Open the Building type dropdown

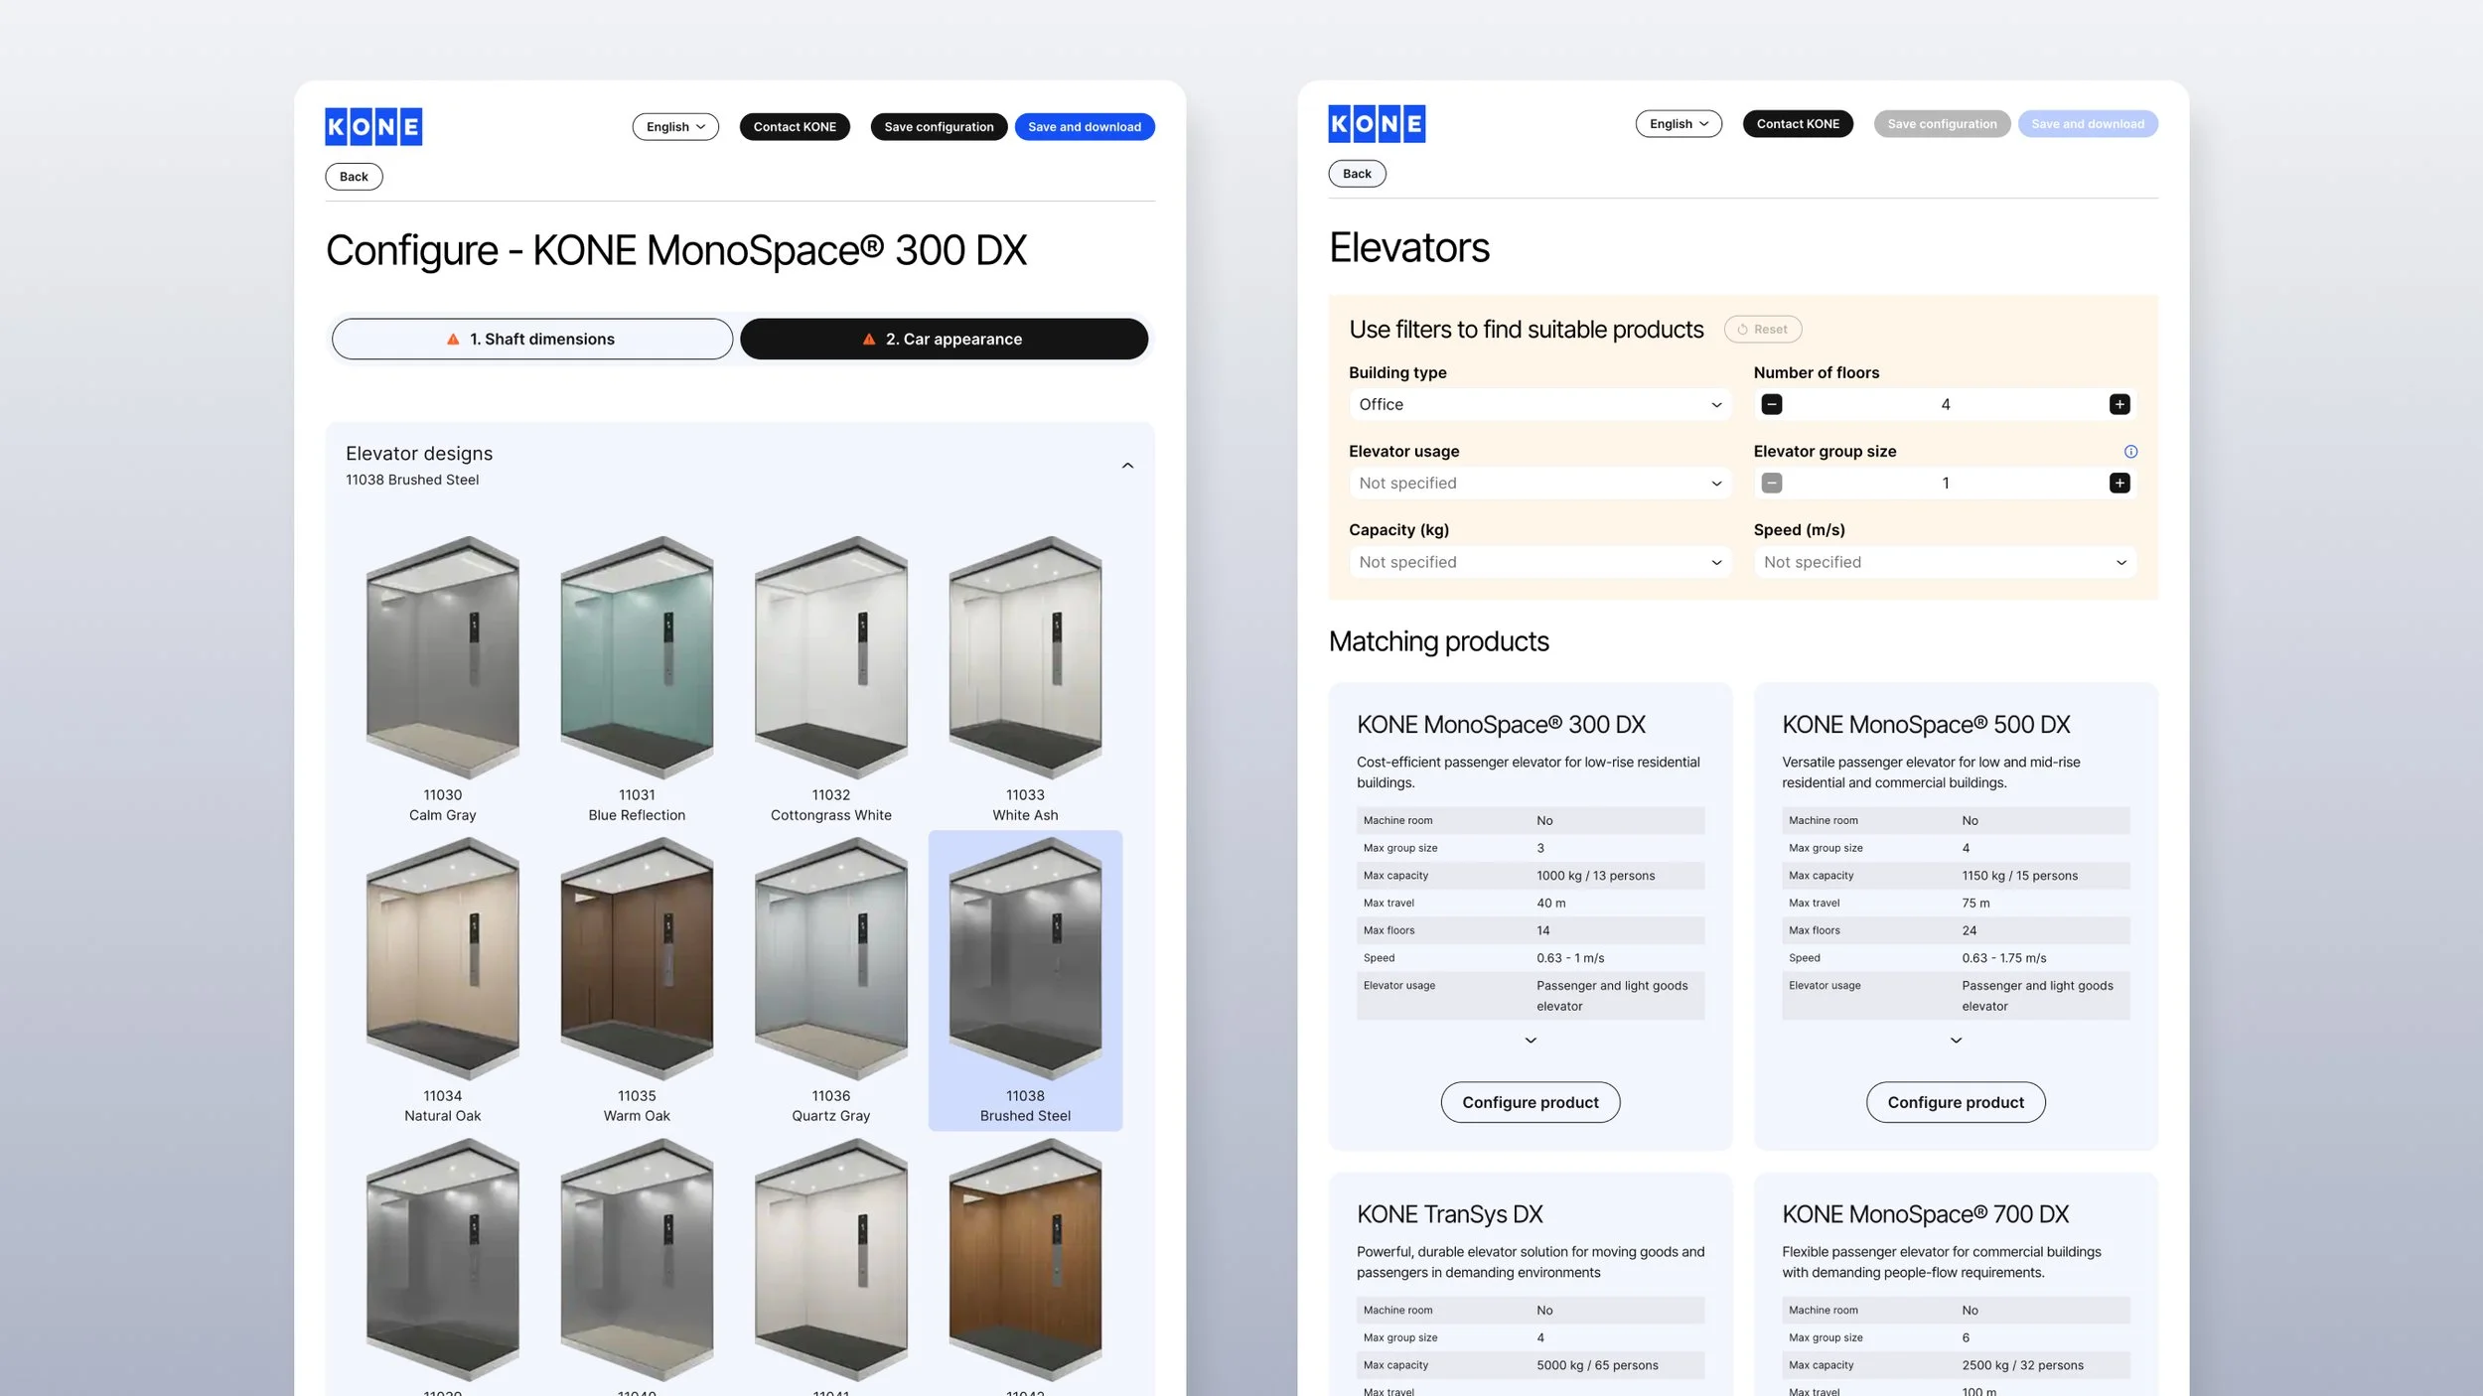[1539, 404]
